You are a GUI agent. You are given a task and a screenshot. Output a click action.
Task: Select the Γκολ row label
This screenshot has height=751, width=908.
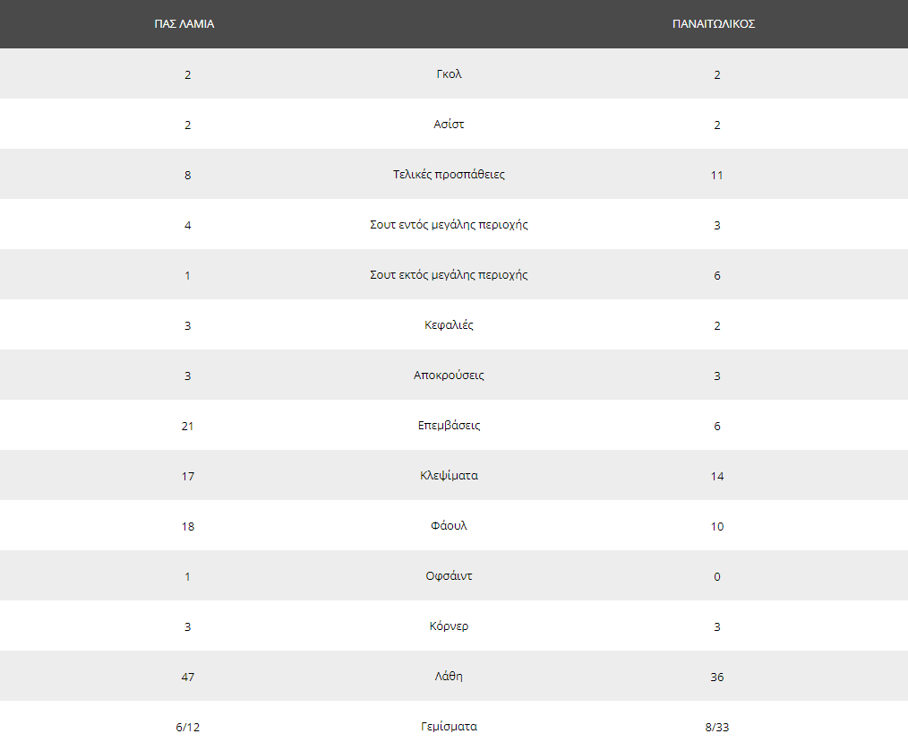(449, 73)
